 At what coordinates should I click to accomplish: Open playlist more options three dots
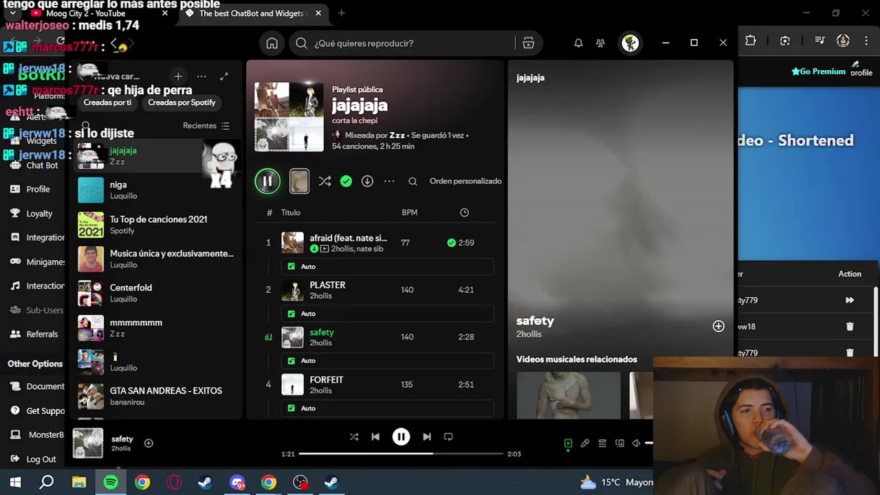389,181
